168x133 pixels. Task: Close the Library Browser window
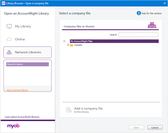165,3
